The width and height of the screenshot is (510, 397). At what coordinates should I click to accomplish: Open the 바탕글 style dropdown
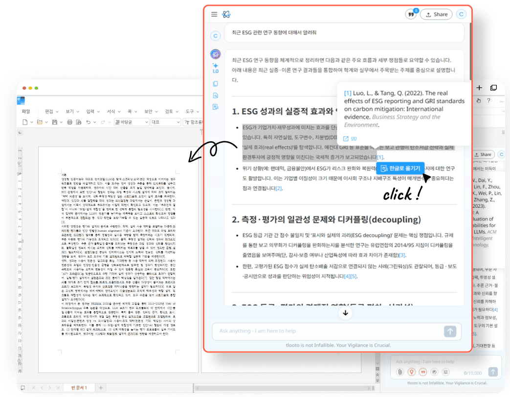tap(132, 122)
